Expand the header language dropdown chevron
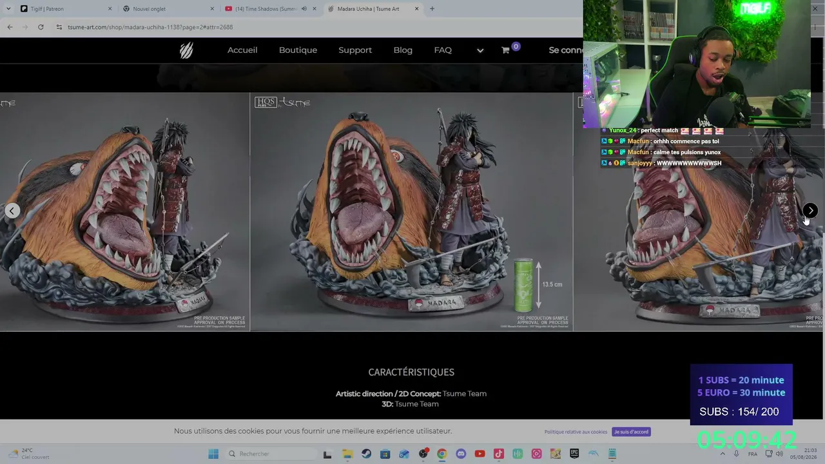This screenshot has width=825, height=464. tap(480, 50)
